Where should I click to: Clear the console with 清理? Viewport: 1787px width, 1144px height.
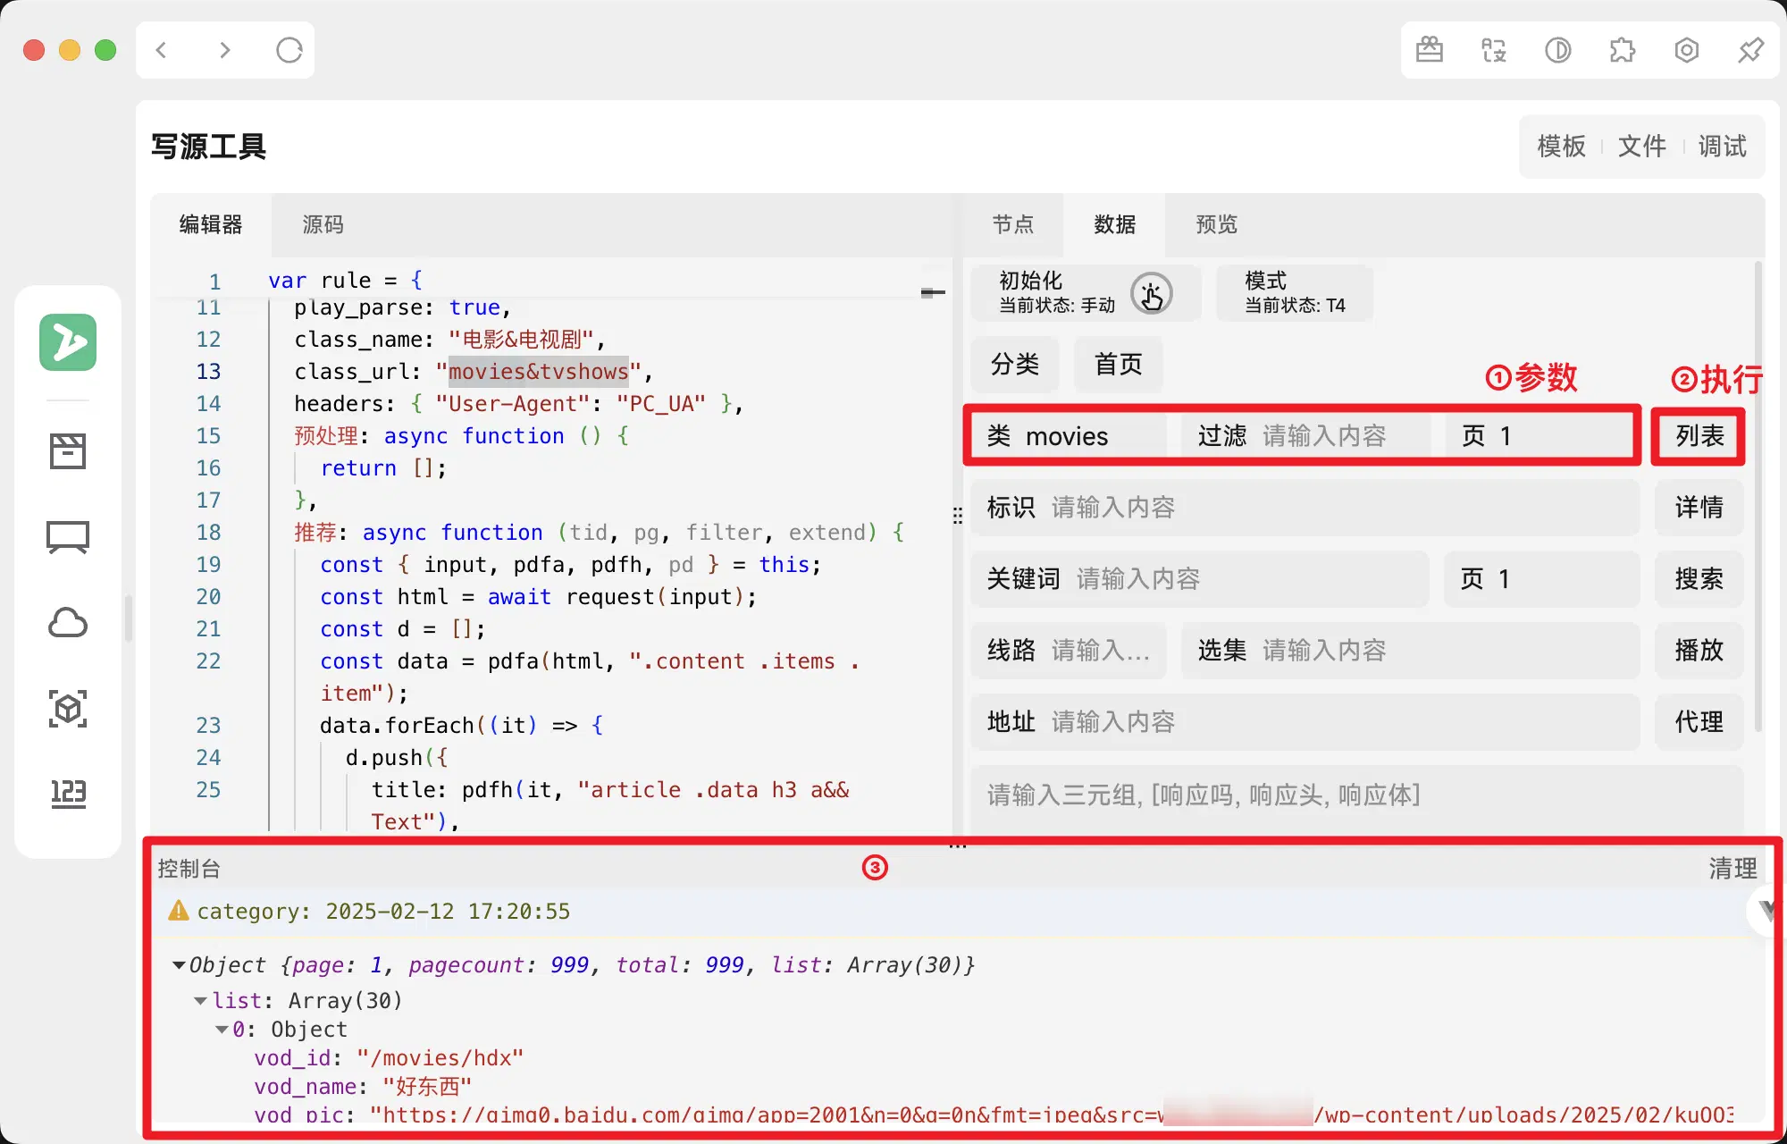click(x=1733, y=869)
